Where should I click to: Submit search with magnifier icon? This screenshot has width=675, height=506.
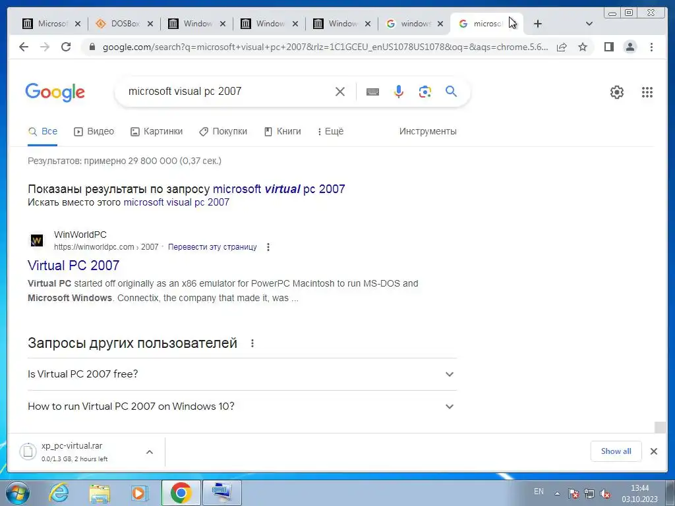tap(451, 91)
